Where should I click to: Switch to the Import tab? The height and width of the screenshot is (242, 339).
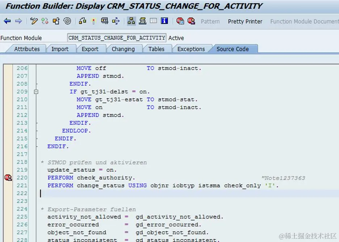[x=60, y=49]
